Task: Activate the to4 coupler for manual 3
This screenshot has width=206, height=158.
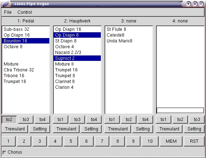Action: (x=145, y=120)
